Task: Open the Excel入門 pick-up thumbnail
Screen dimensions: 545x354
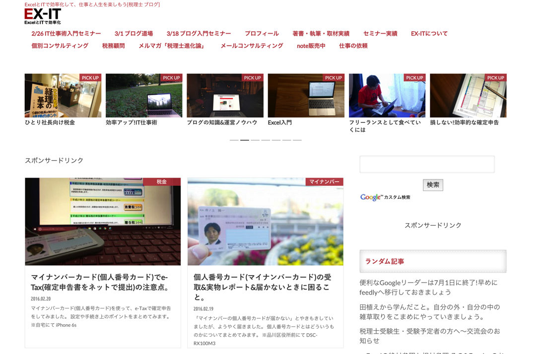Action: [x=306, y=95]
